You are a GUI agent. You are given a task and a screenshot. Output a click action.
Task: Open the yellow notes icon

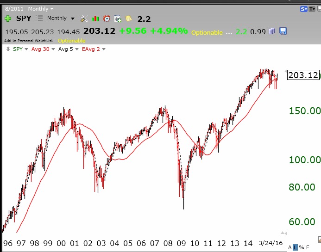[x=129, y=18]
